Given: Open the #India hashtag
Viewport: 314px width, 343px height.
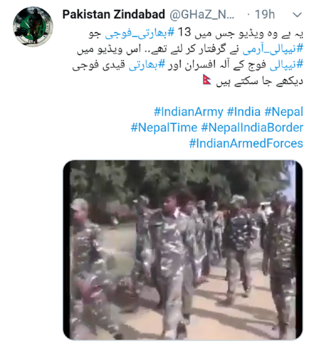Looking at the screenshot, I should [244, 112].
